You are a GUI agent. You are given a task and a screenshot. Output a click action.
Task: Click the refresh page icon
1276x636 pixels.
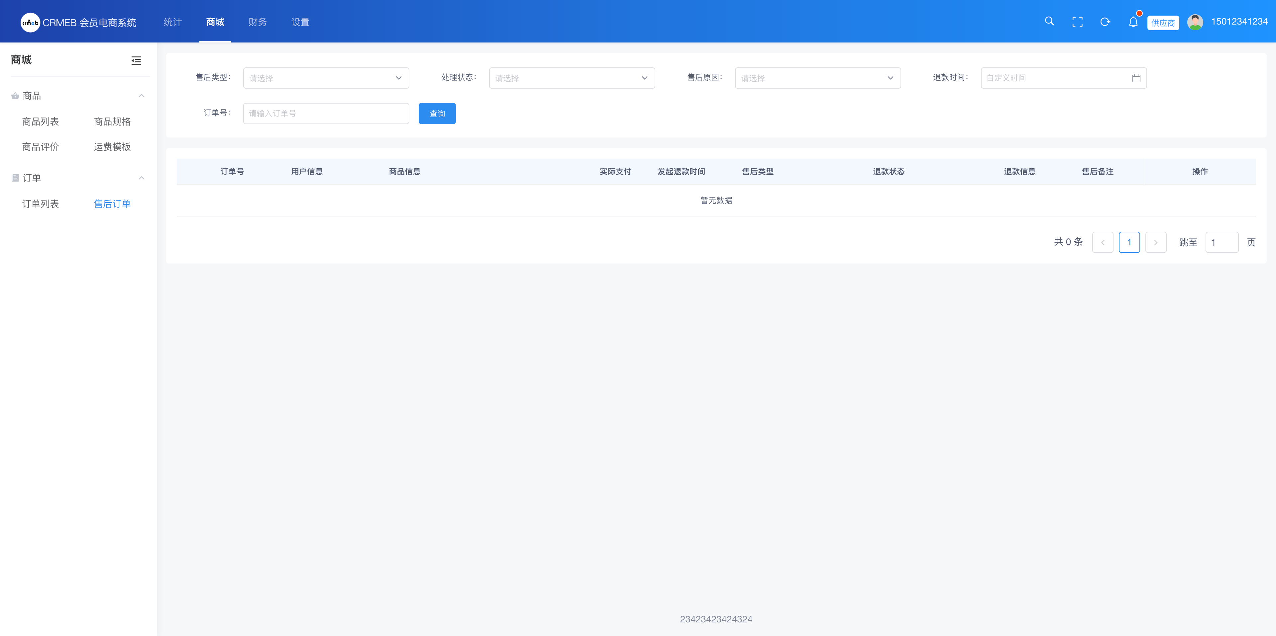(1105, 22)
